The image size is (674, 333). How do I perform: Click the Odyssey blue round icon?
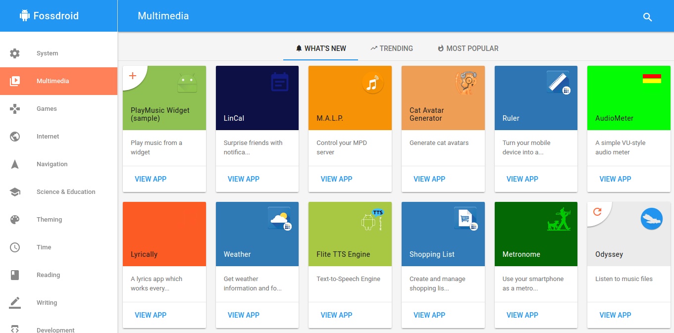point(652,219)
